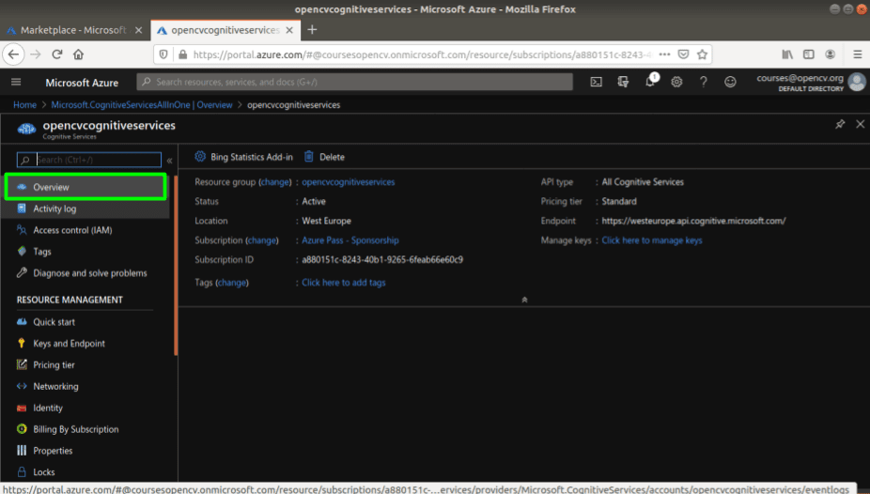This screenshot has height=494, width=870.
Task: Collapse the resource menu with the double chevron
Action: click(x=170, y=161)
